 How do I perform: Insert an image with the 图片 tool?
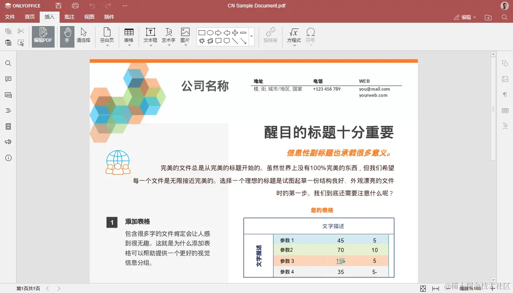[x=185, y=36]
